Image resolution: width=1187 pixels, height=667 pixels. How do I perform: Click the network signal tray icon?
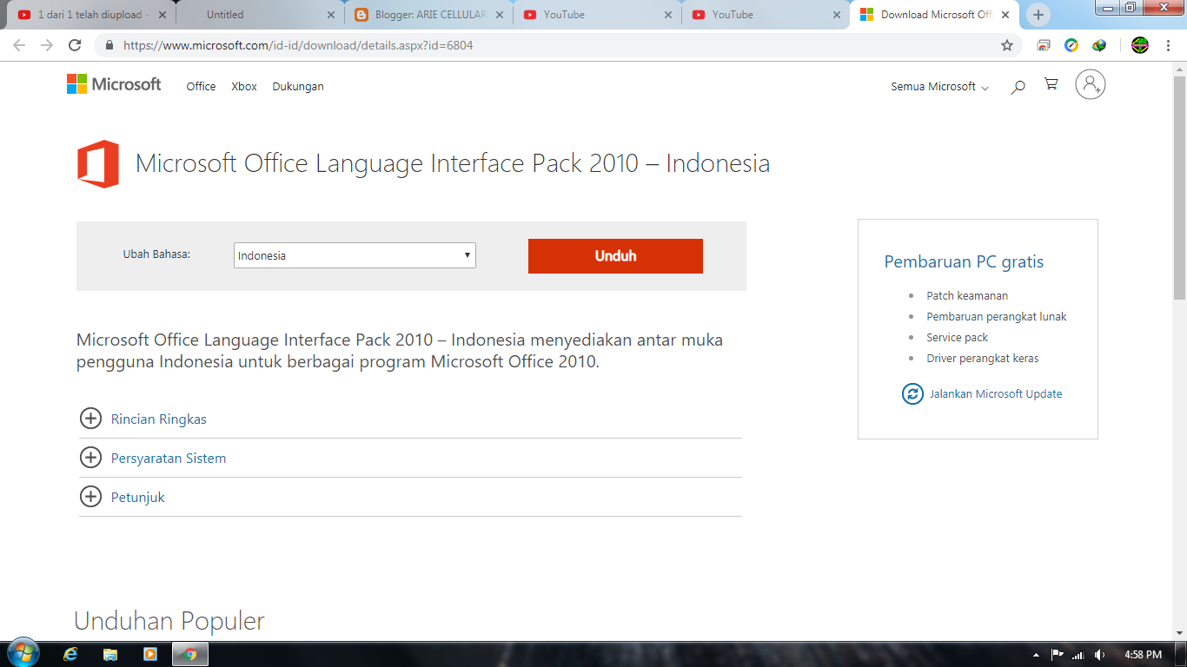point(1078,654)
